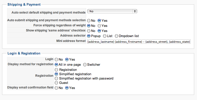Choose standard Registration option

56,70
